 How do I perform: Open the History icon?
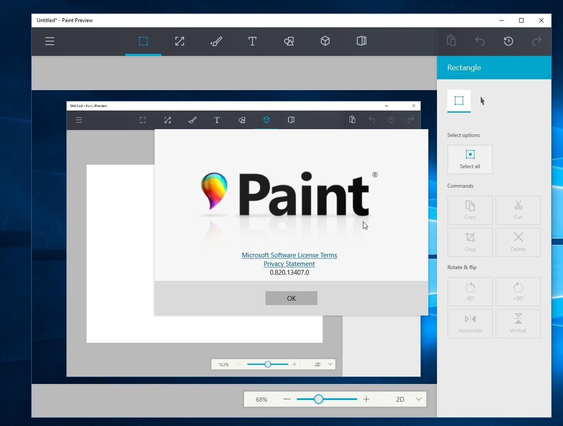508,41
